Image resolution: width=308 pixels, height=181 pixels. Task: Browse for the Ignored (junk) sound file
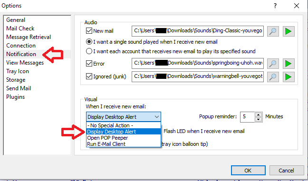click(x=273, y=76)
